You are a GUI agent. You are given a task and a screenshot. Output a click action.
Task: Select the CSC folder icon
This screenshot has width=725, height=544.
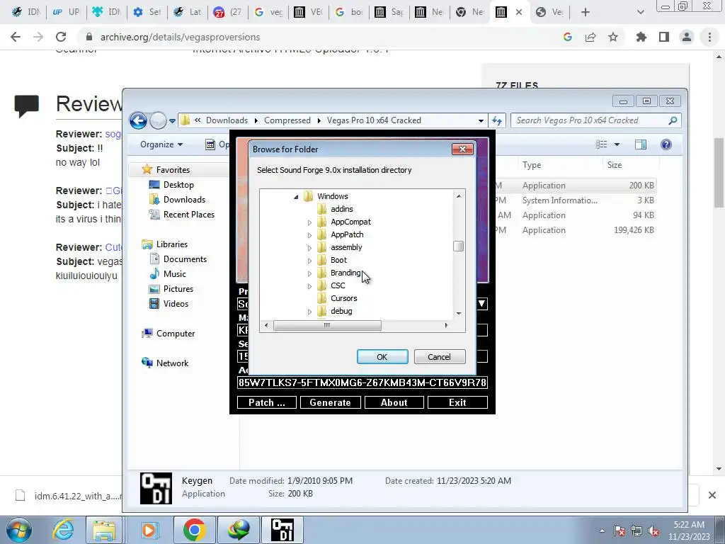click(322, 285)
